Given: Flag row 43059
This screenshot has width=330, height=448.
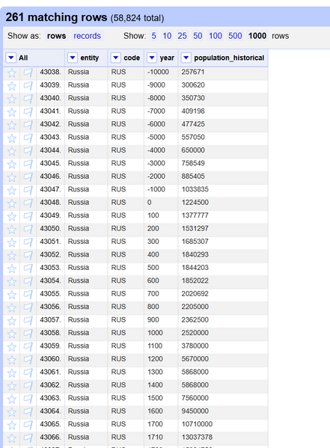Looking at the screenshot, I should tap(28, 347).
